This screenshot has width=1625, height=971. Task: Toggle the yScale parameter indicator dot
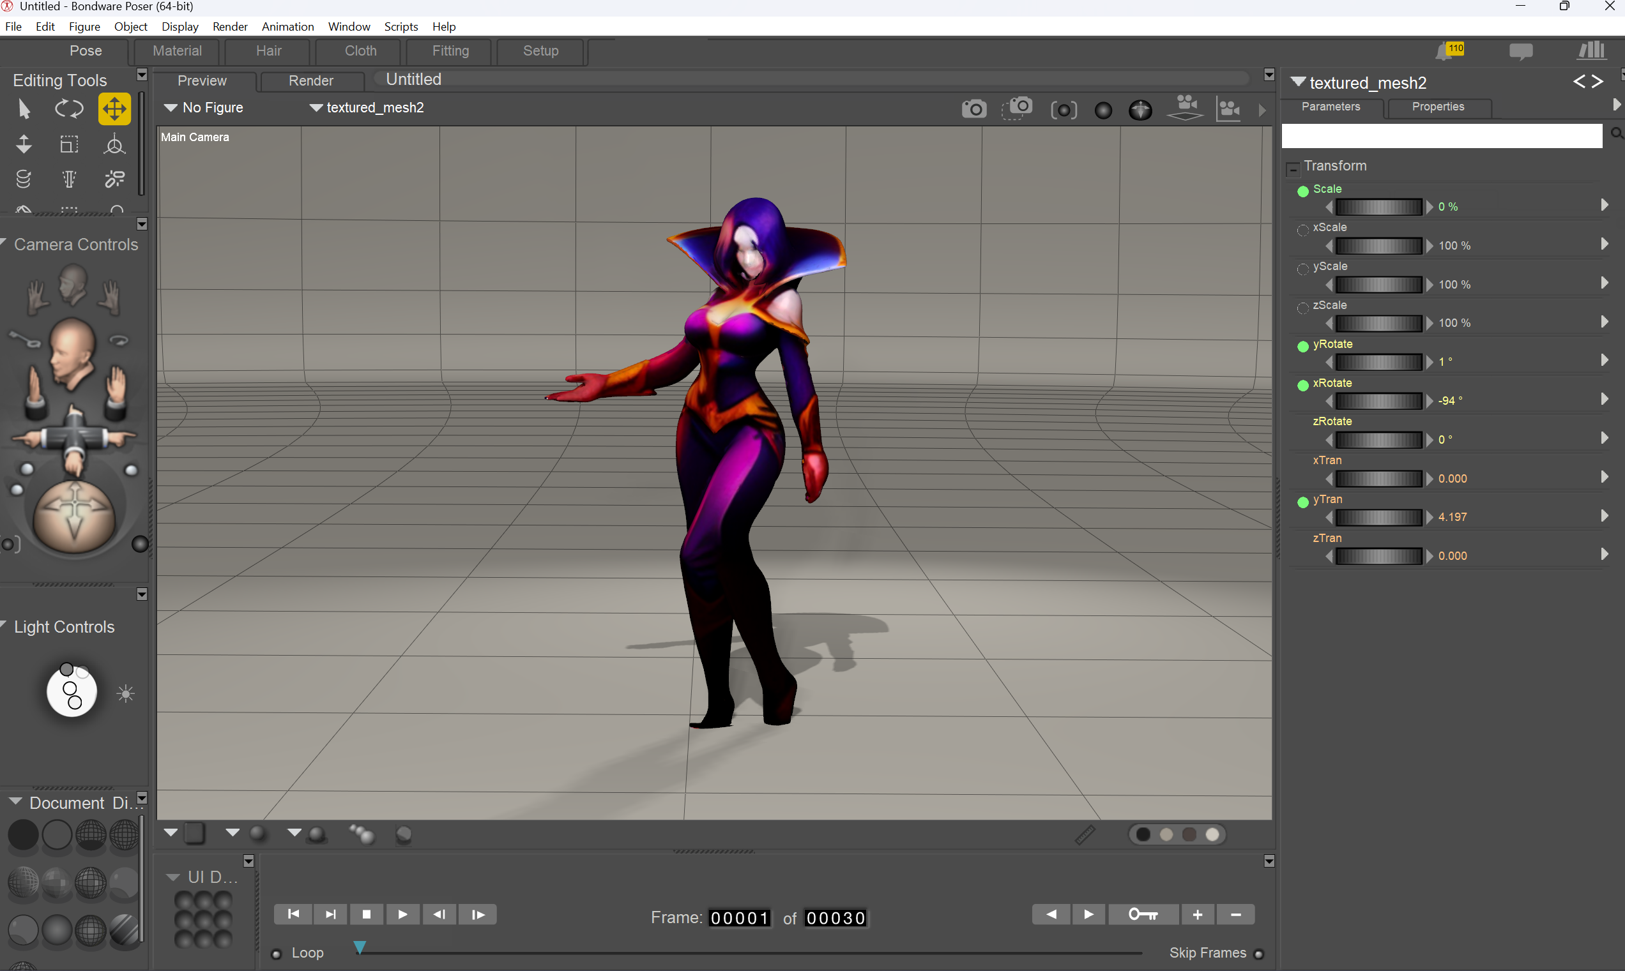click(1303, 269)
